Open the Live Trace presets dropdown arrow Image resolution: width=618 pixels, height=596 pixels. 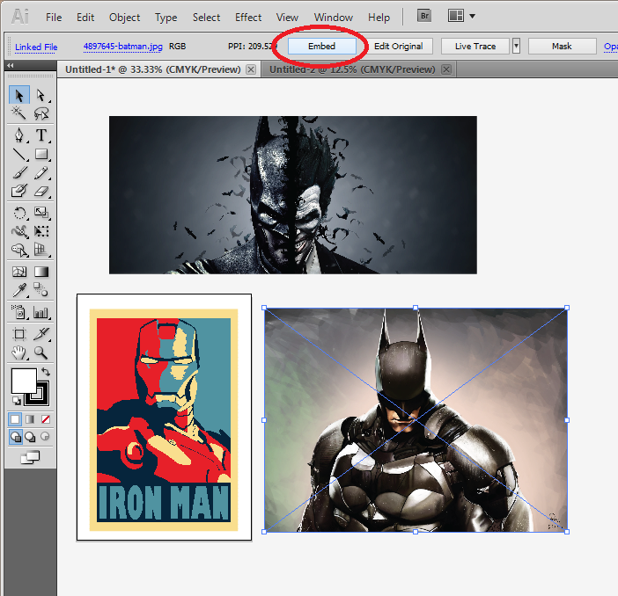point(516,46)
